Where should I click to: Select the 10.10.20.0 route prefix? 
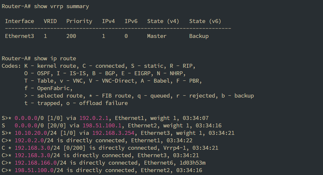tap(31, 133)
